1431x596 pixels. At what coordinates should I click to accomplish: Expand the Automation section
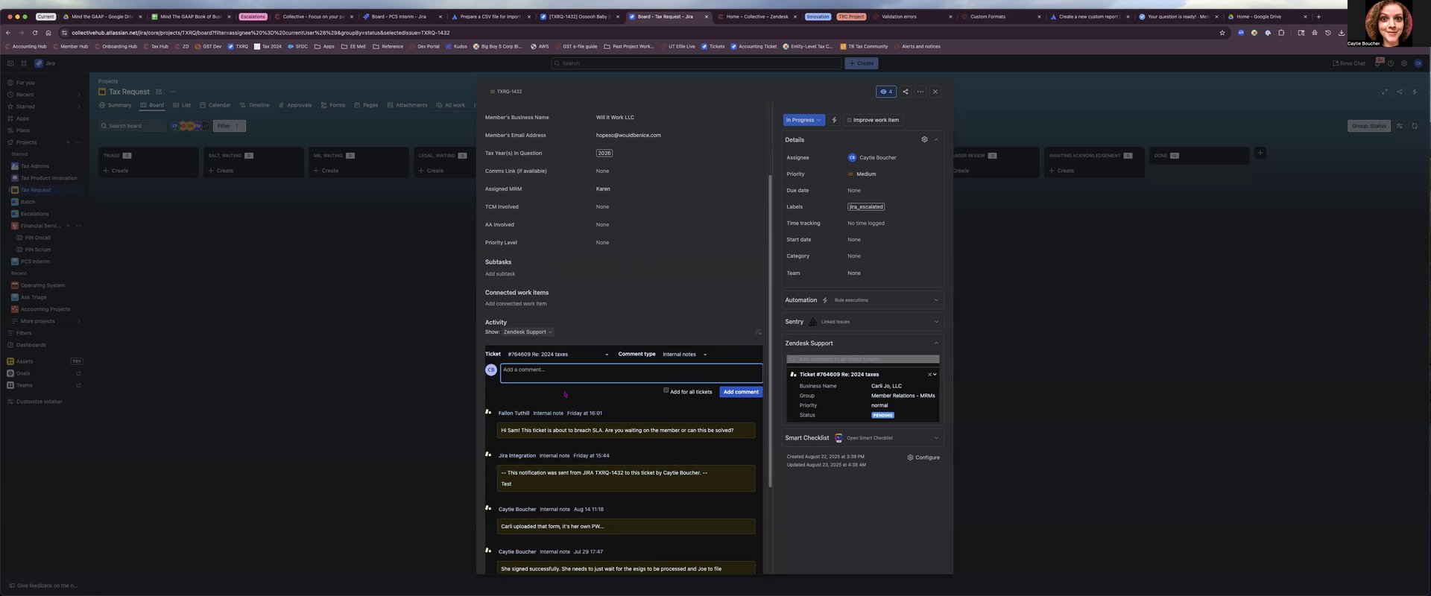coord(936,300)
